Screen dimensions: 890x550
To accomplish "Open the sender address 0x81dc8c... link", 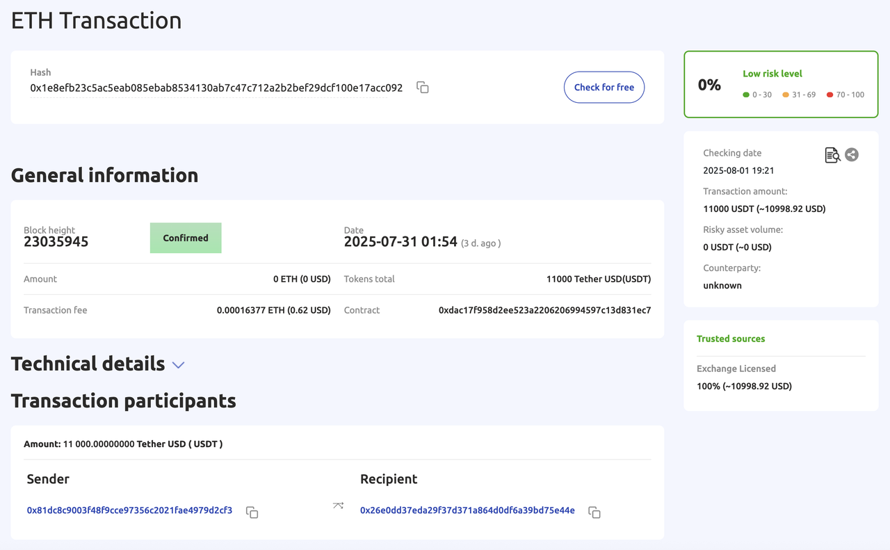I will 129,510.
